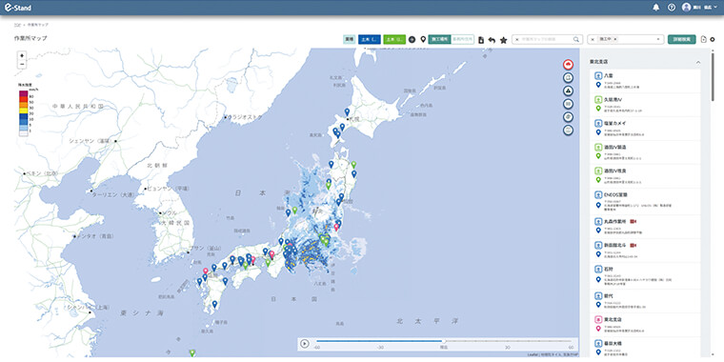Click the undo arrow icon

(x=492, y=40)
